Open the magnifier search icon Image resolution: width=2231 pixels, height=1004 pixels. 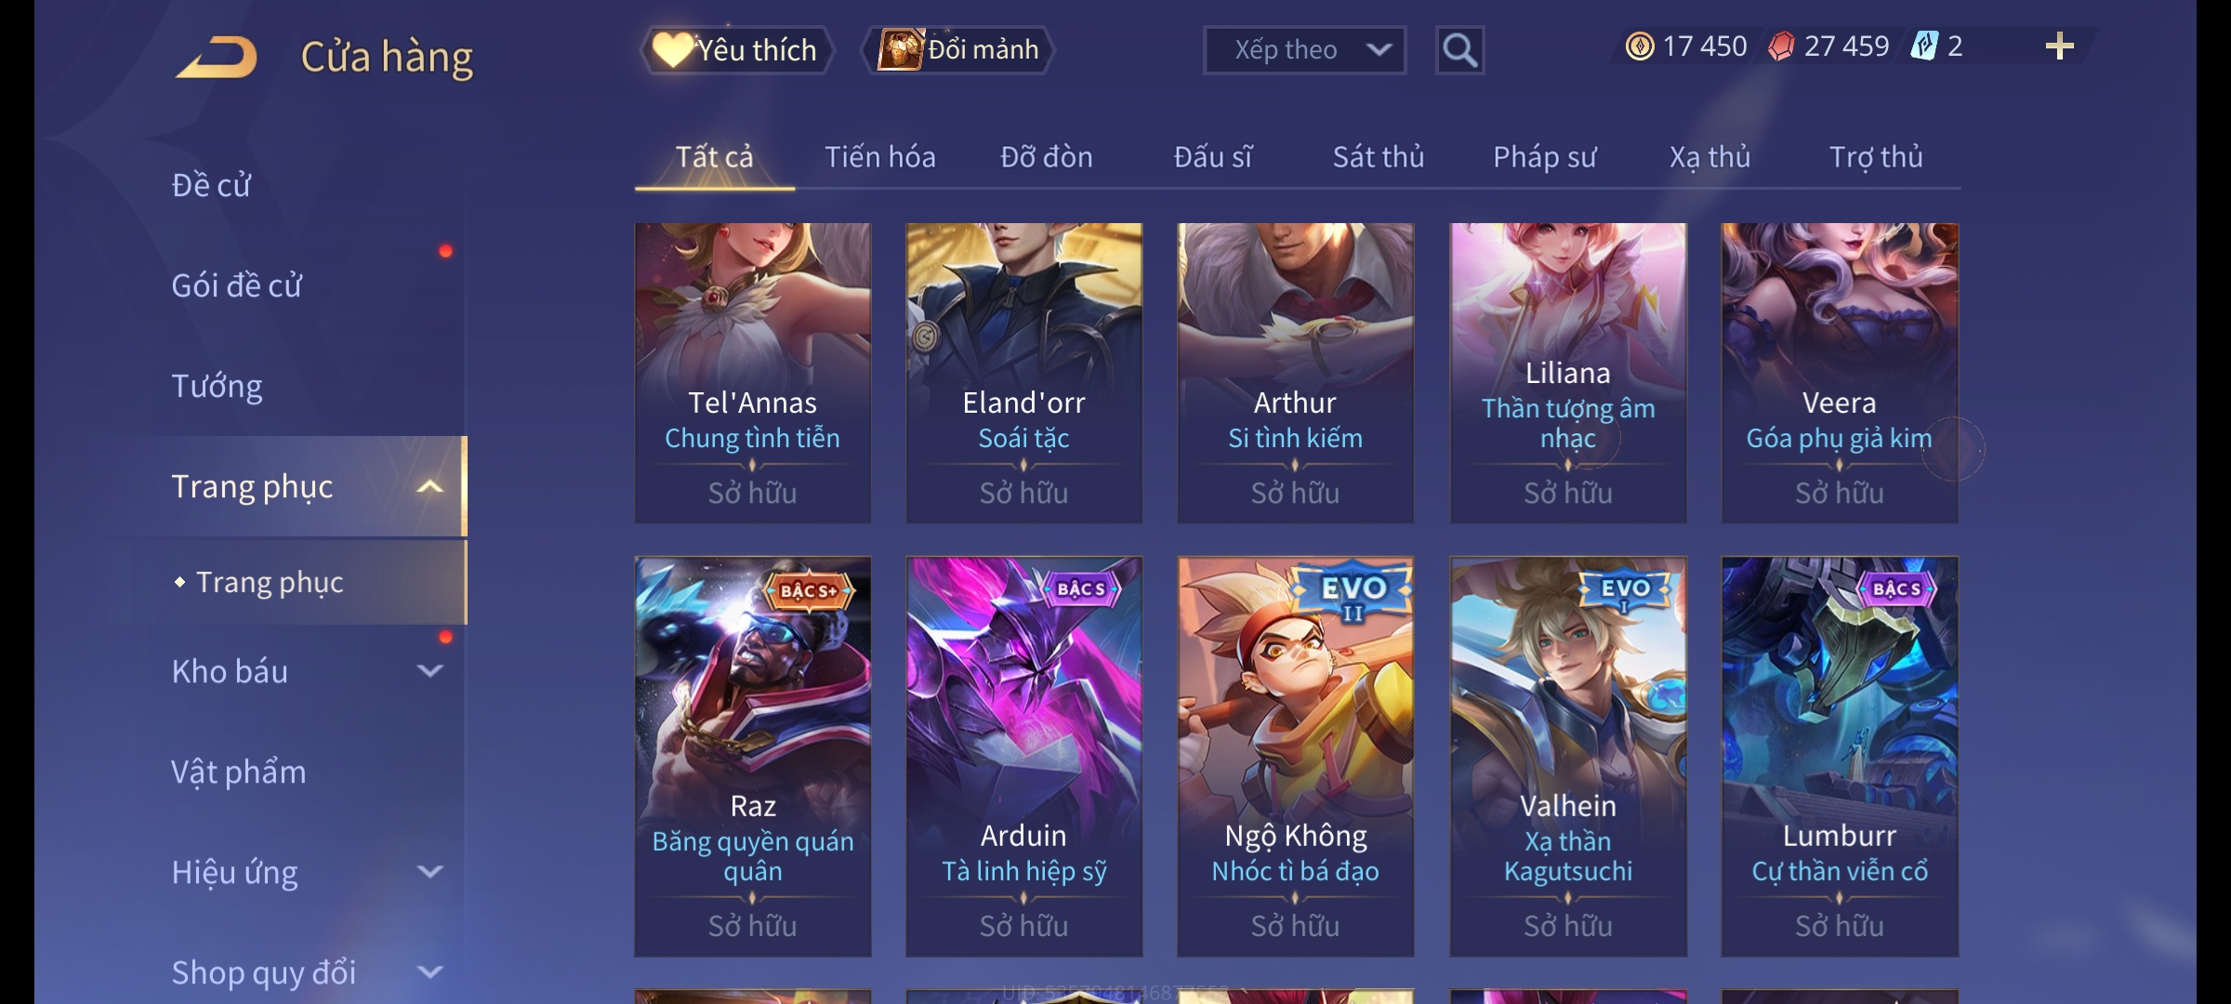(1459, 50)
